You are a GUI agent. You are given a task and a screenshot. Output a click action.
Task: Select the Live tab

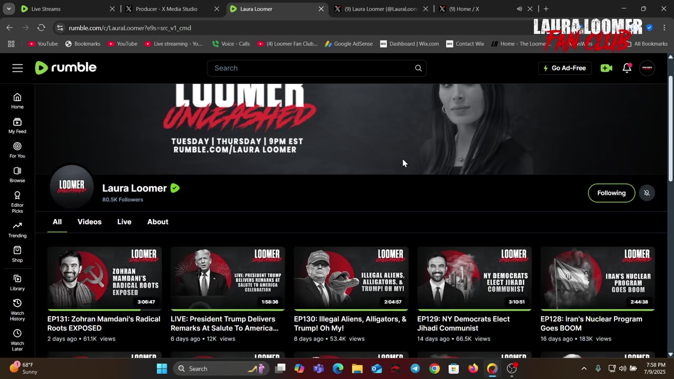pos(124,222)
